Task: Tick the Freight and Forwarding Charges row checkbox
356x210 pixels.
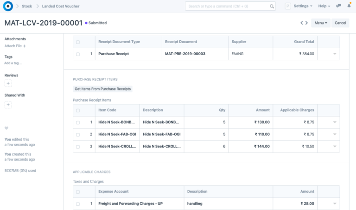Action: click(78, 204)
